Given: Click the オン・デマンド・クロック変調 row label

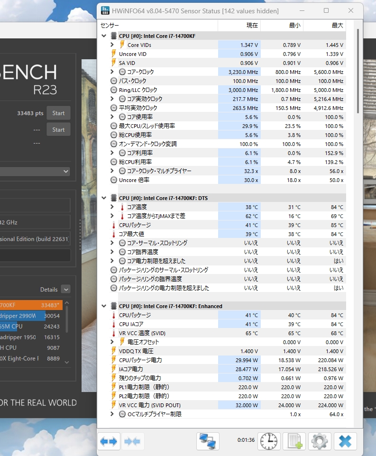Looking at the screenshot, I should tap(148, 144).
